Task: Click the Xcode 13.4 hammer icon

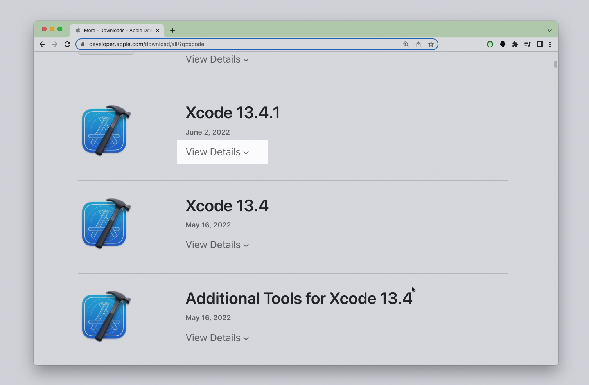Action: click(106, 223)
